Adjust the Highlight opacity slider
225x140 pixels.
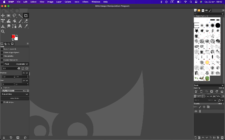pyautogui.click(x=15, y=91)
